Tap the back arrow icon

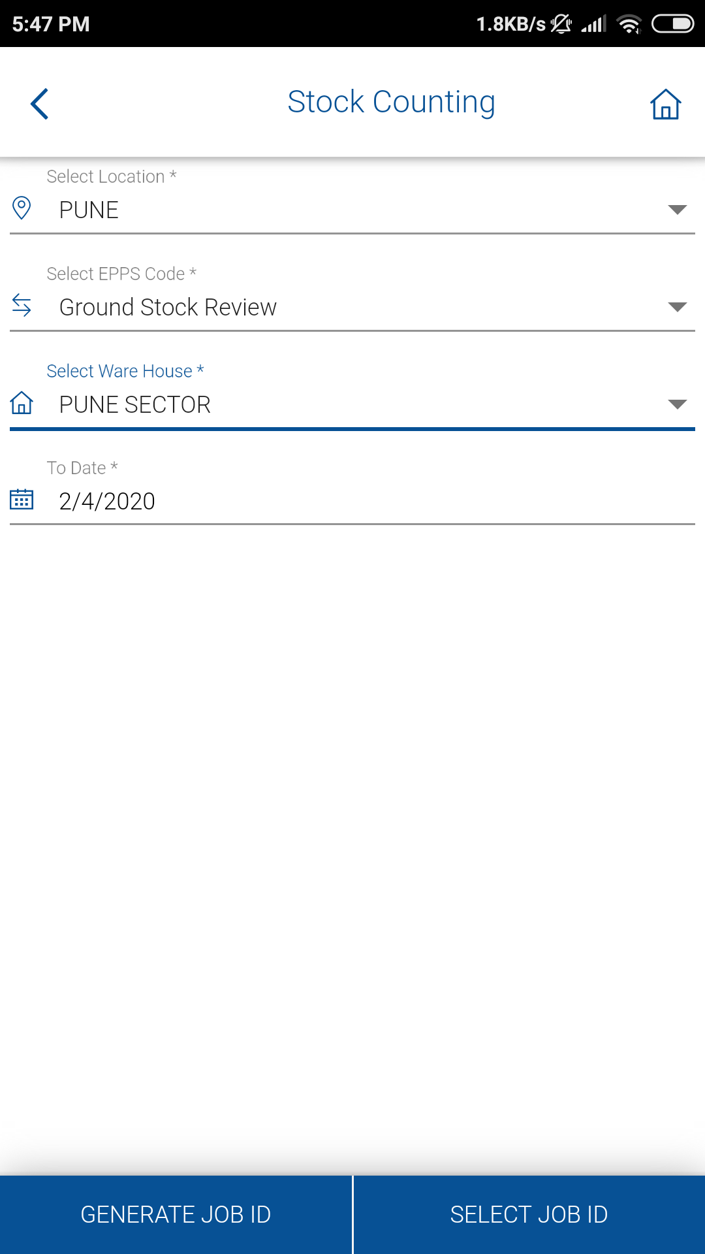click(39, 104)
